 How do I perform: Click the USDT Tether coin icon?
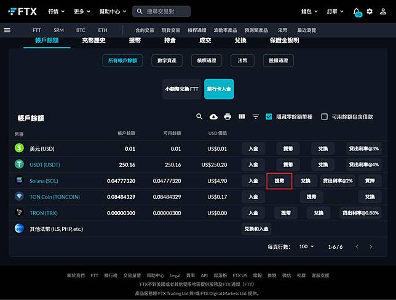(x=19, y=164)
